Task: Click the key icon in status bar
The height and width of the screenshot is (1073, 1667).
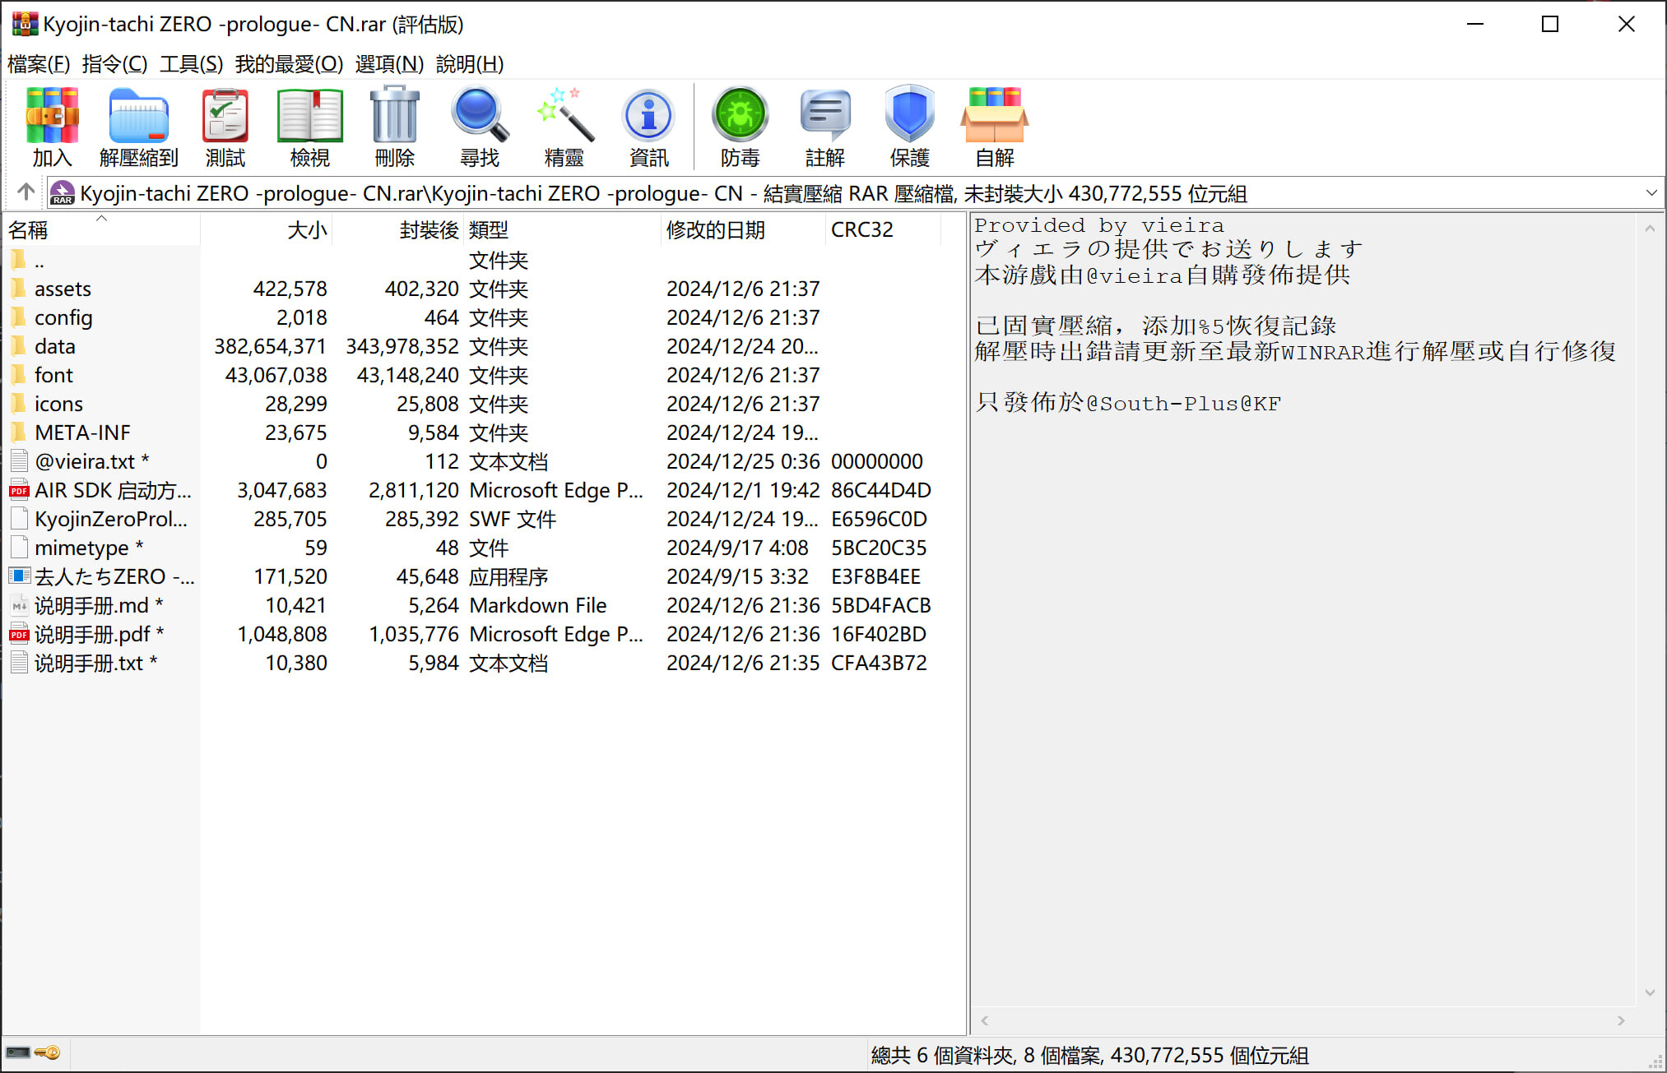Action: click(x=48, y=1053)
